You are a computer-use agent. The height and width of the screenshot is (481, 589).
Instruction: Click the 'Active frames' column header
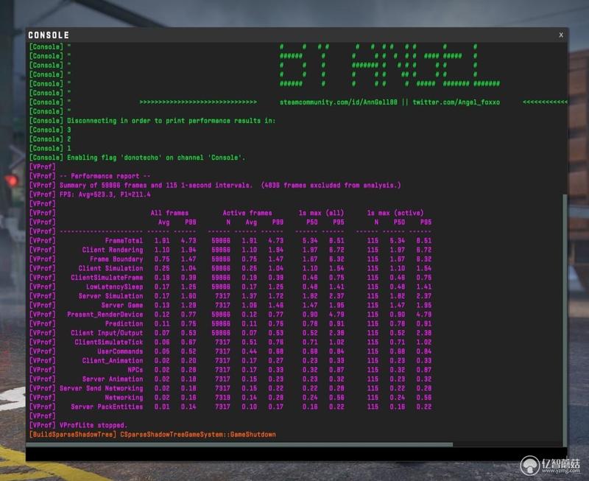247,213
